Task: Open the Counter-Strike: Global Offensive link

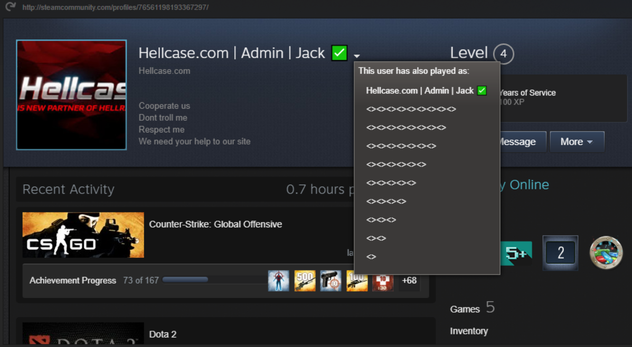Action: [x=215, y=224]
